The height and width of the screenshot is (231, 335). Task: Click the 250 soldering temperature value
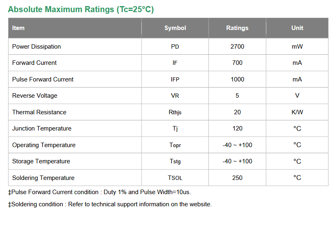237,178
